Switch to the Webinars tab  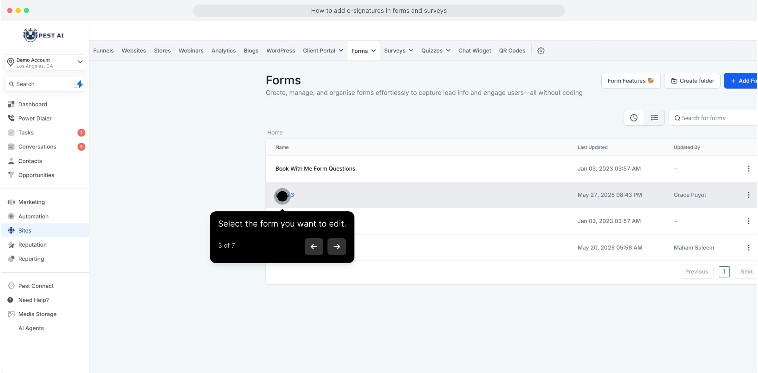(x=191, y=51)
